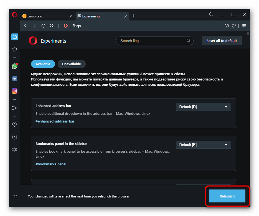
Task: Open the Speed Dial grid icon
Action: click(52, 26)
